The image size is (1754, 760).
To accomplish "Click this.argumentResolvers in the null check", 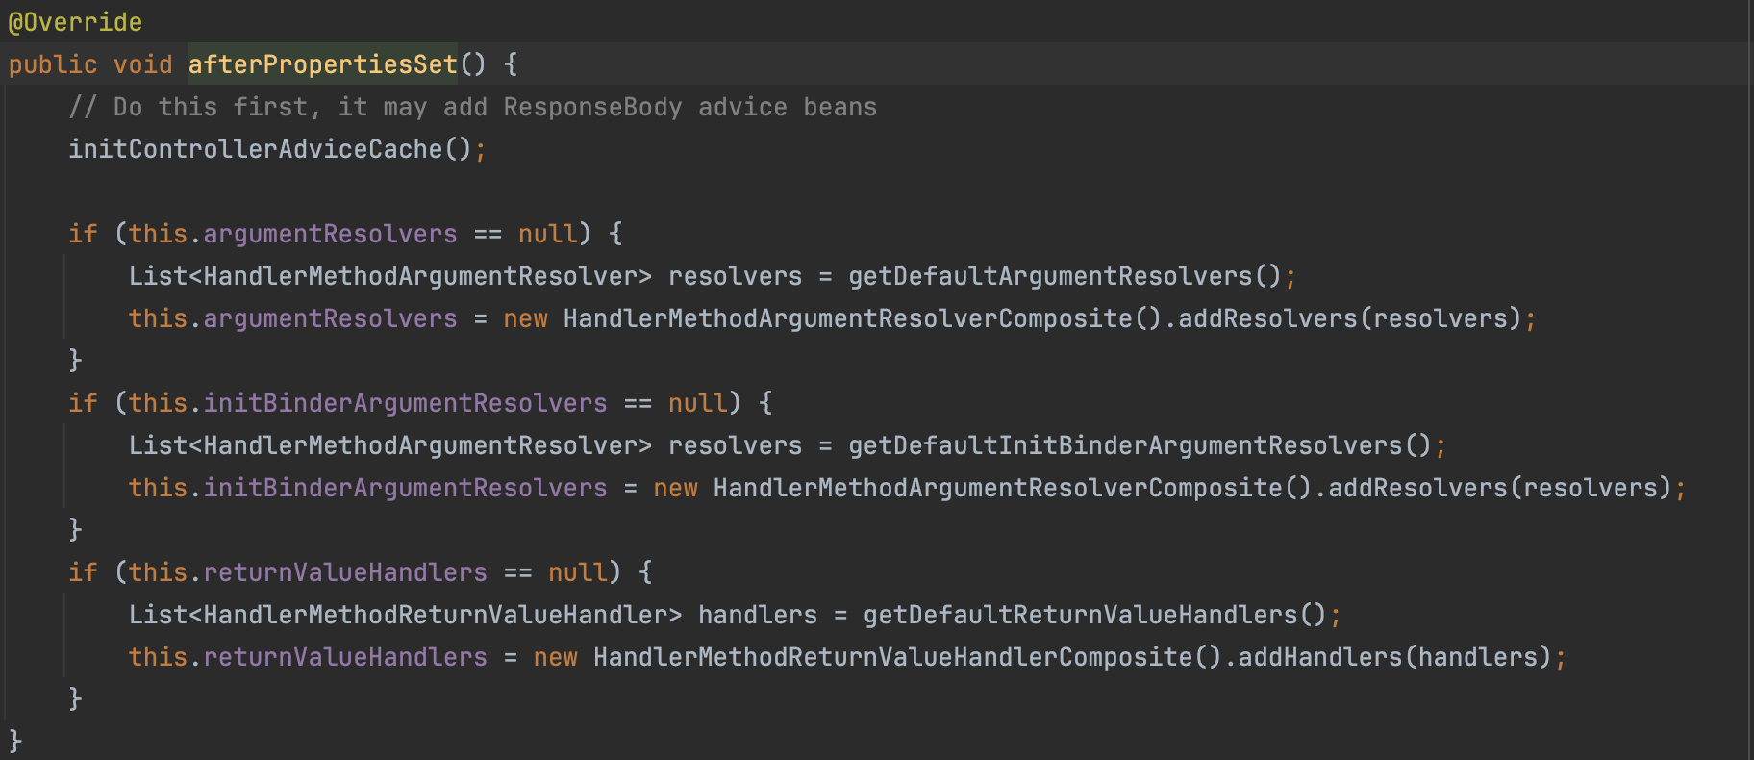I will (293, 234).
